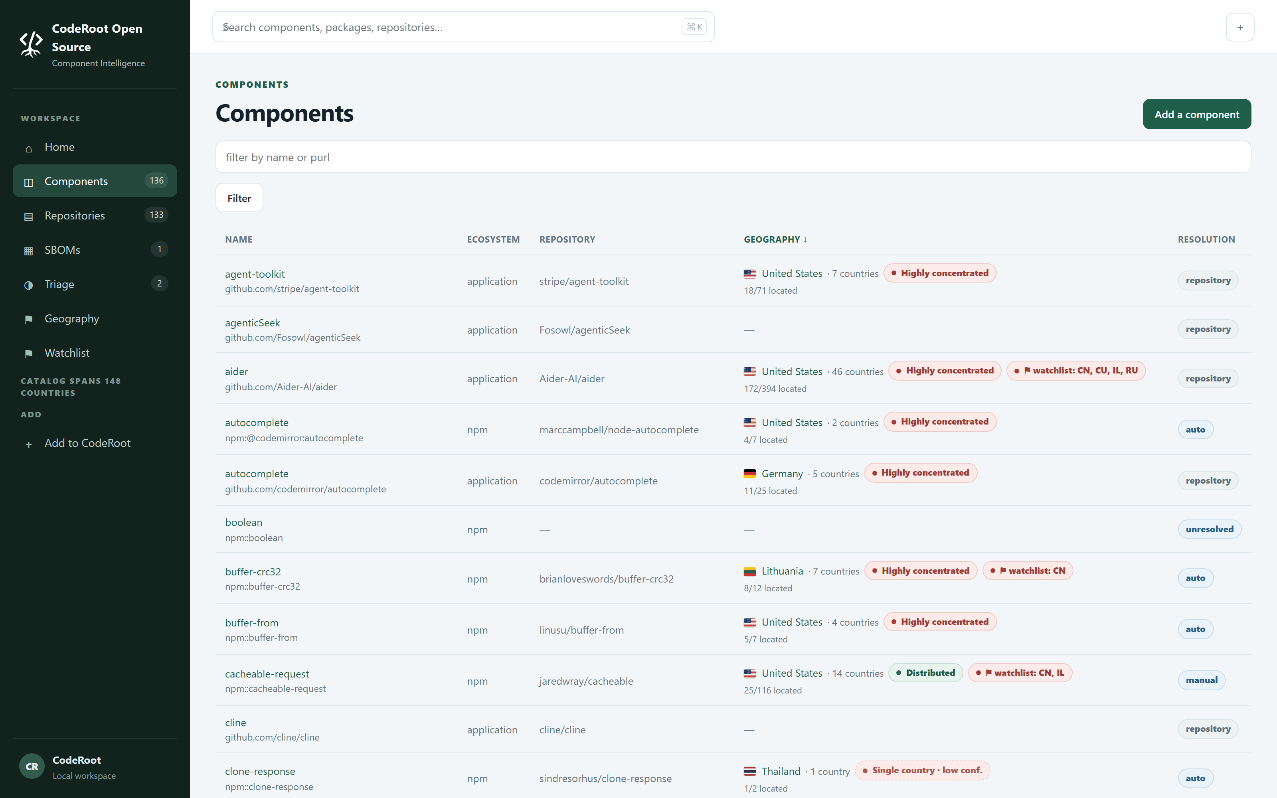Click the Lithuania flag in buffer-crc32 row

(750, 572)
